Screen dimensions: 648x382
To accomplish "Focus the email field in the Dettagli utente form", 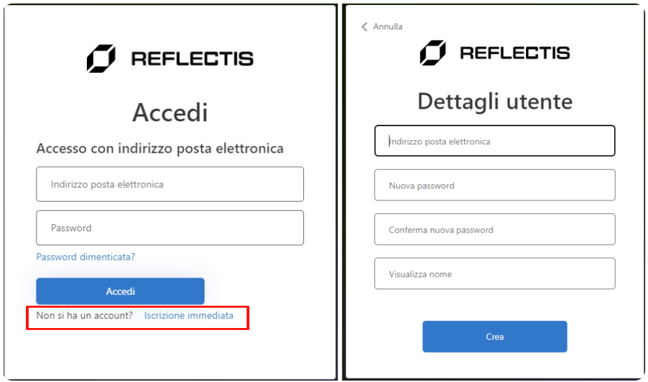I will [x=495, y=141].
